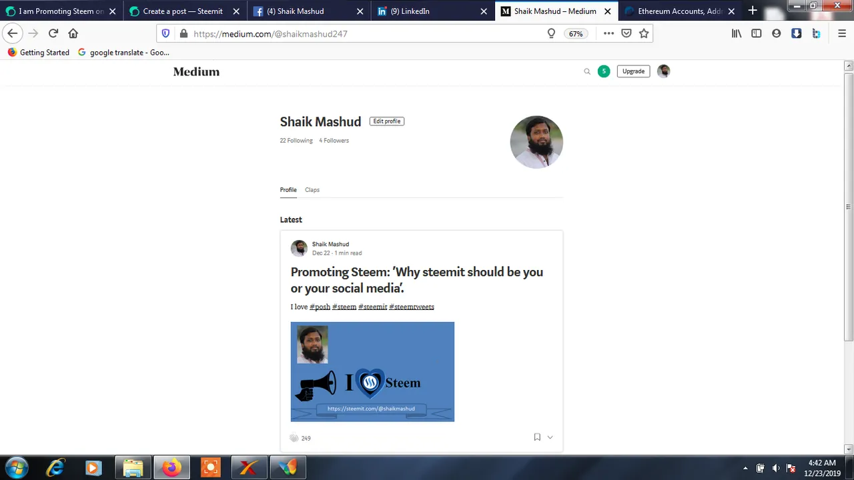
Task: Open author name Shaik Mashud on post
Action: tap(330, 244)
